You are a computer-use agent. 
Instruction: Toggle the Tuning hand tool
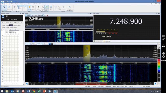(29, 8)
